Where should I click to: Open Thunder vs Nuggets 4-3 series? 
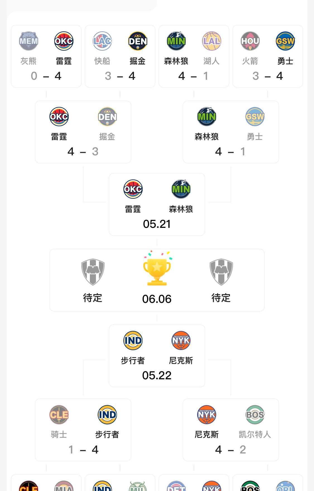[83, 132]
